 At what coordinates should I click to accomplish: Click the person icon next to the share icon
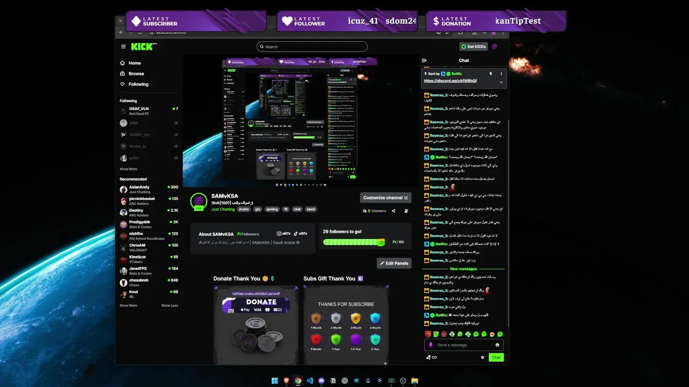406,211
